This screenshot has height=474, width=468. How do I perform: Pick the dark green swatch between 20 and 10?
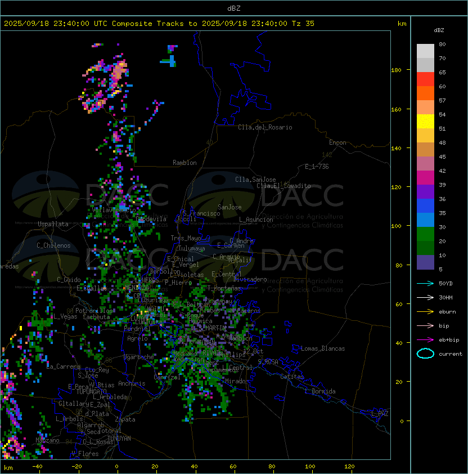tap(425, 248)
